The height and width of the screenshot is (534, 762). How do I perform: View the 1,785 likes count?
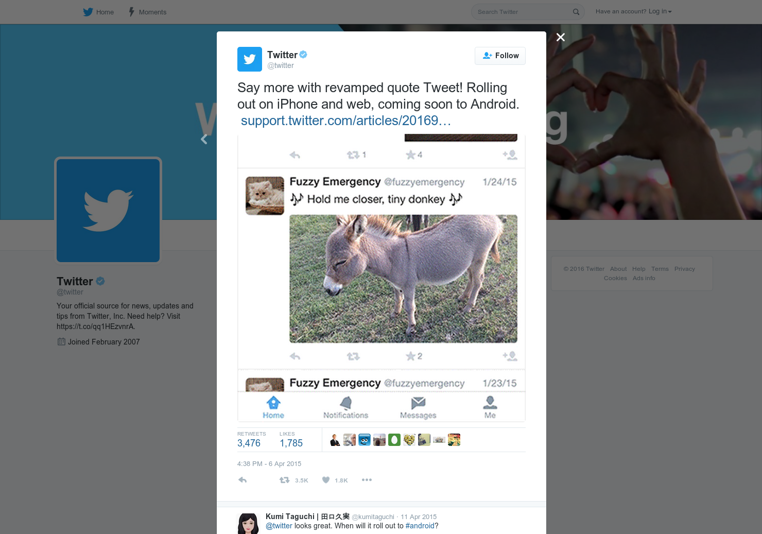coord(291,443)
